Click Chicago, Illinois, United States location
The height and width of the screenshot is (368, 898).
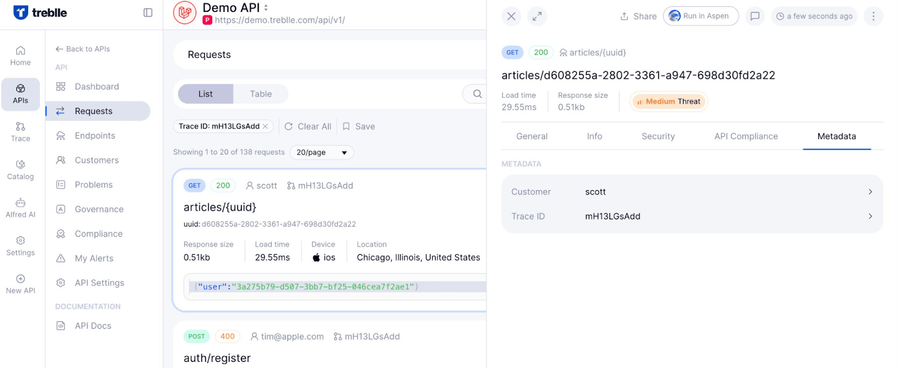pos(419,257)
